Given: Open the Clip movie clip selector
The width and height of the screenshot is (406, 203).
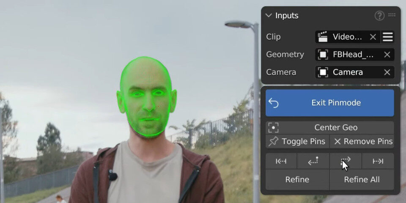Looking at the screenshot, I should [348, 37].
